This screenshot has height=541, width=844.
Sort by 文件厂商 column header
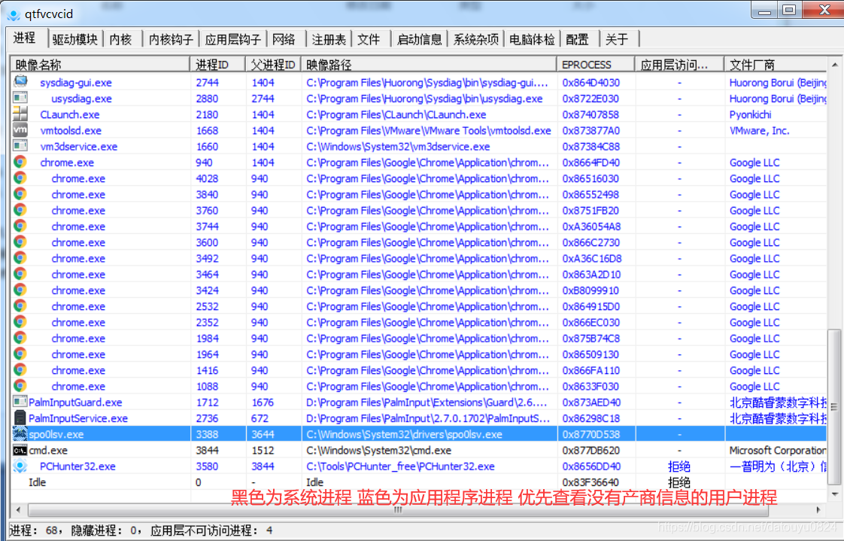tap(776, 65)
